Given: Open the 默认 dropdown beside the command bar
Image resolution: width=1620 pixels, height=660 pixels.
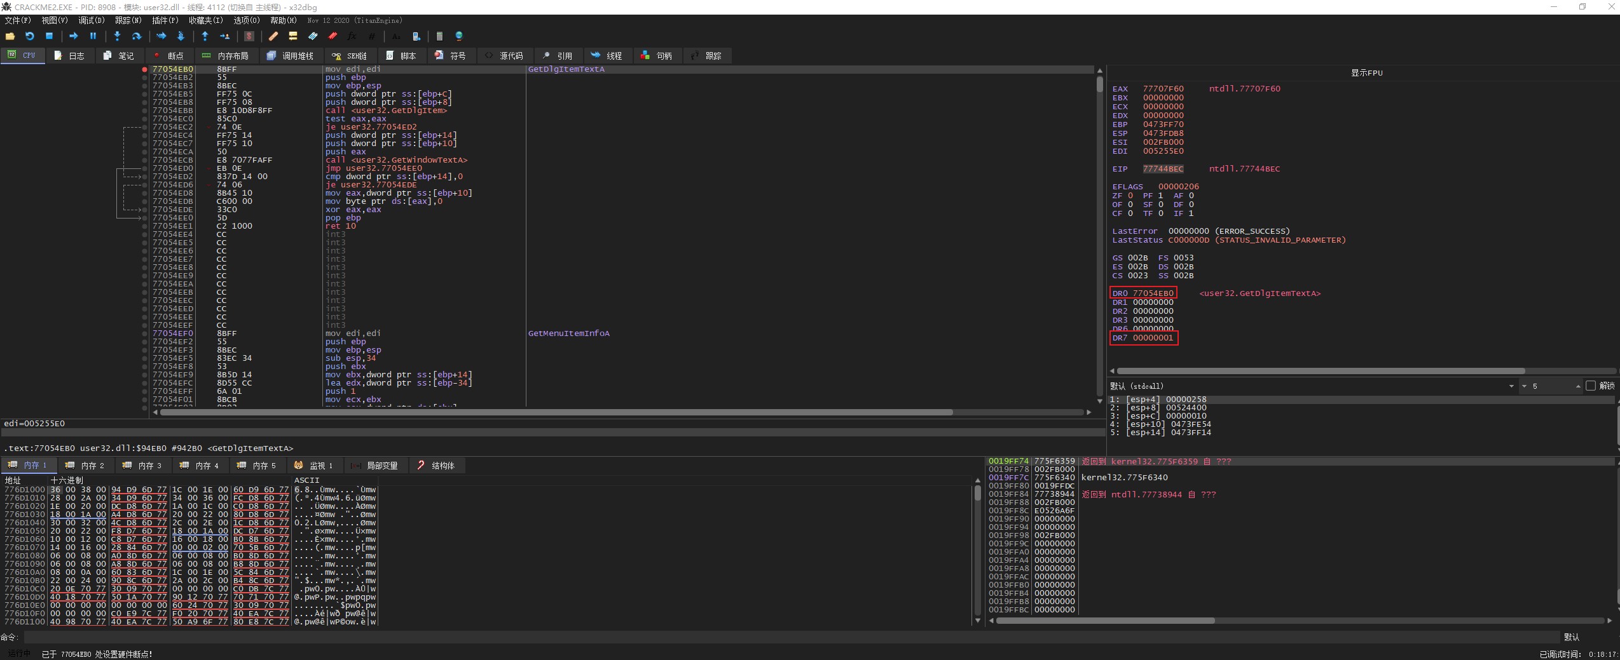Looking at the screenshot, I should click(1572, 637).
